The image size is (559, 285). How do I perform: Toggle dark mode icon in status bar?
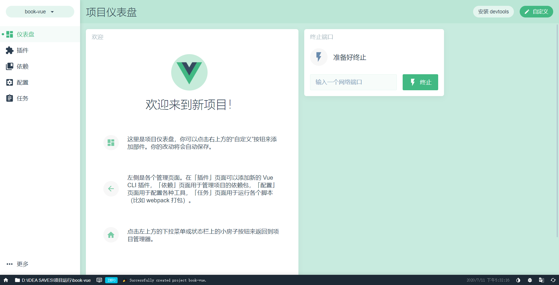[x=518, y=280]
